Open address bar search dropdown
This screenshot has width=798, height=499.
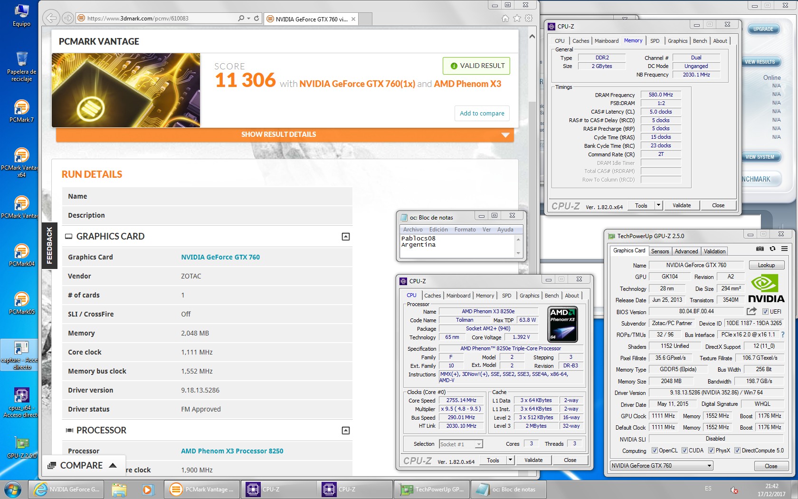(248, 18)
